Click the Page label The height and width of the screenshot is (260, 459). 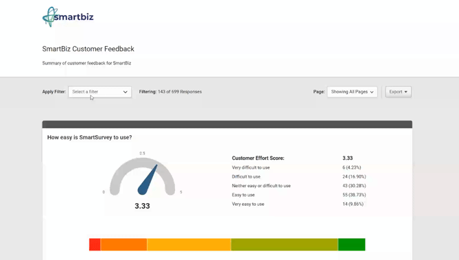(319, 92)
